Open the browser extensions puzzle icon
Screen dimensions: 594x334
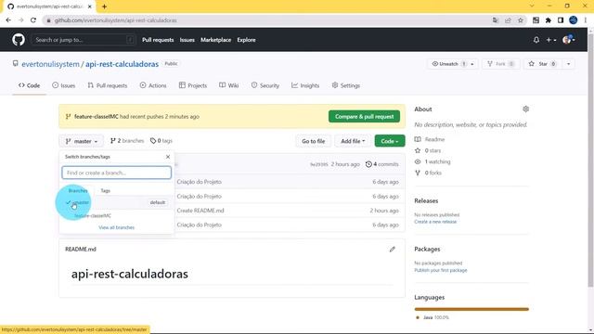tap(549, 20)
